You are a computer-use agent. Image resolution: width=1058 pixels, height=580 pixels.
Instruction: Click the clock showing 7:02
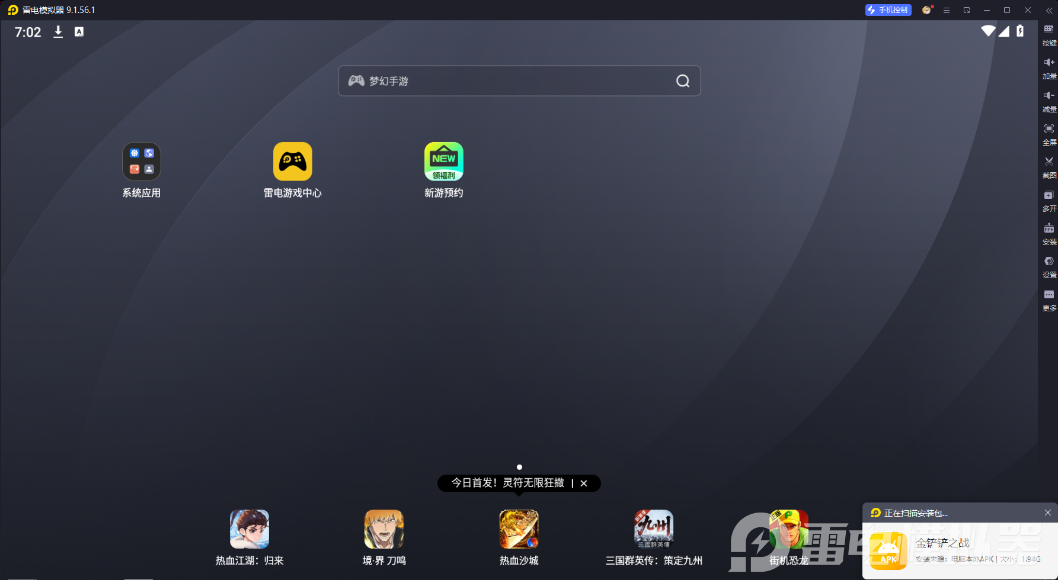point(28,32)
